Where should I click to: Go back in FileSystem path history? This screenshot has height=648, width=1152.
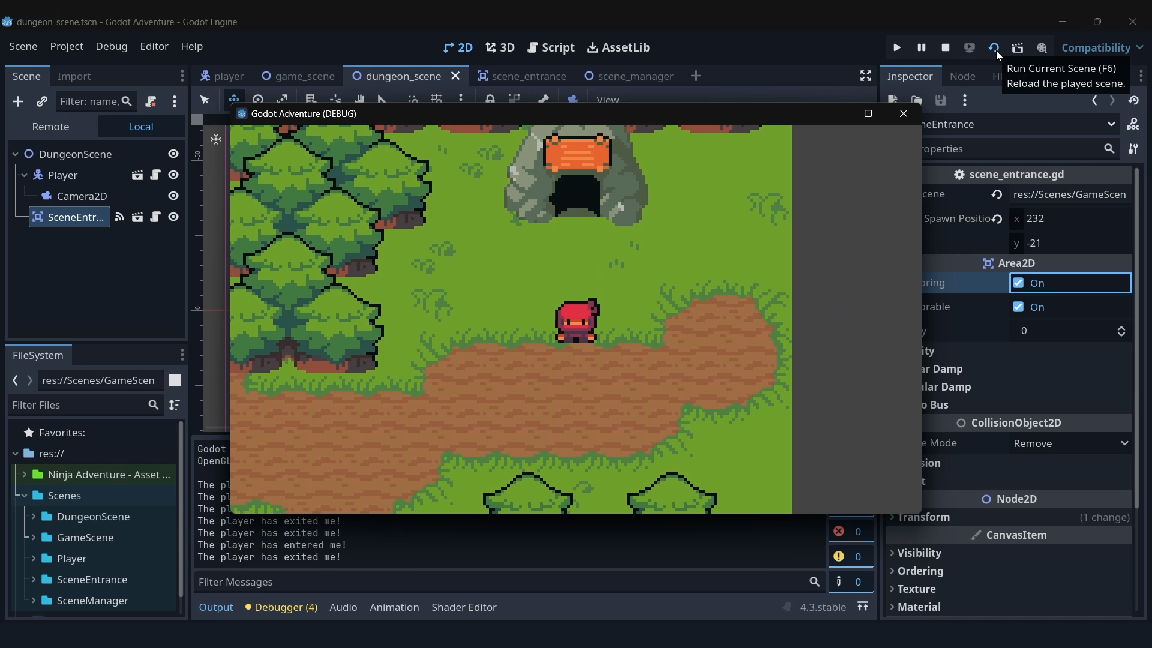pyautogui.click(x=16, y=380)
